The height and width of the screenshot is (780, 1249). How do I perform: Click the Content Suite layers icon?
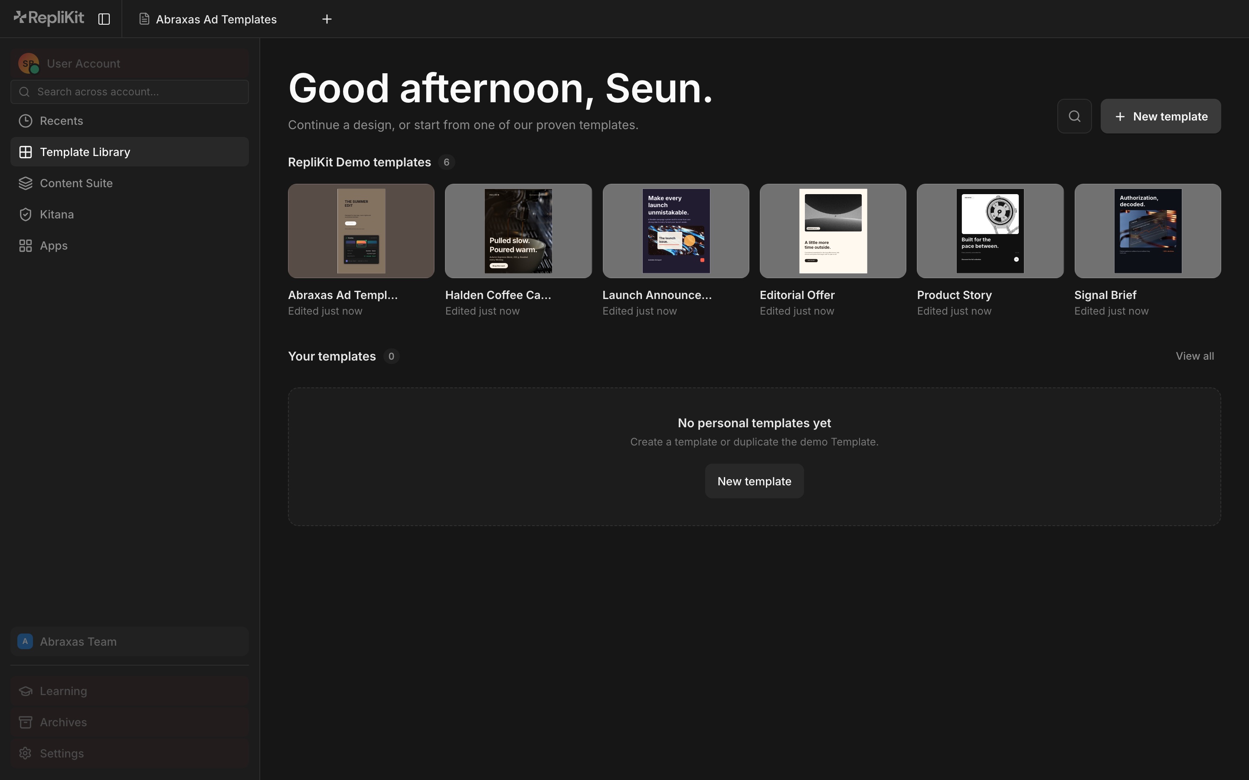pos(25,183)
